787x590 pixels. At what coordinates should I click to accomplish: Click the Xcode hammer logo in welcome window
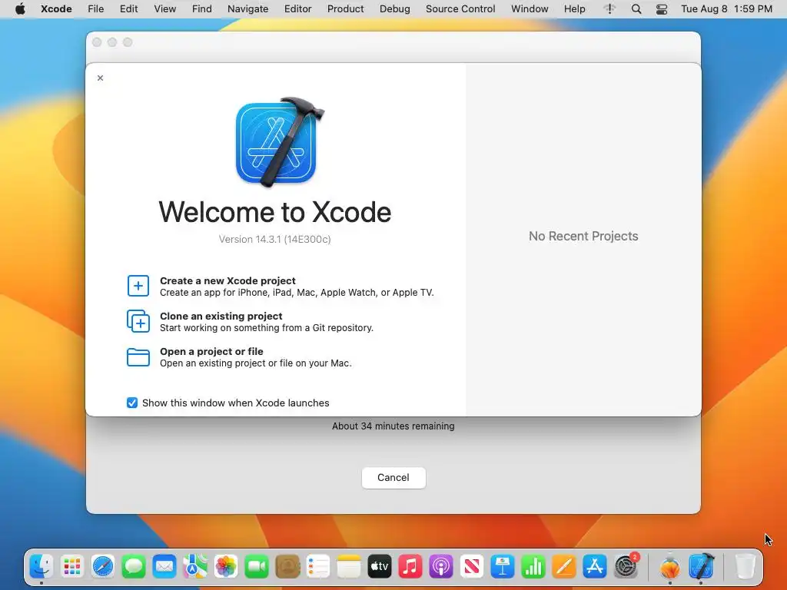click(280, 142)
